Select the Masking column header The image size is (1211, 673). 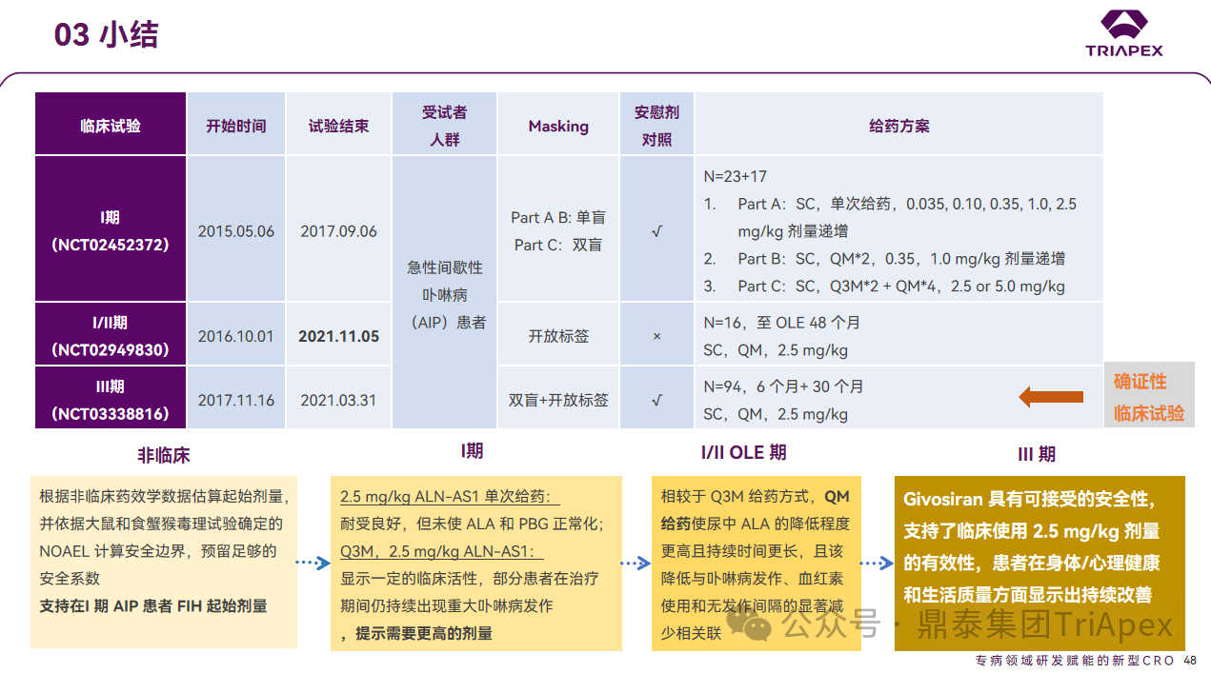pos(558,126)
